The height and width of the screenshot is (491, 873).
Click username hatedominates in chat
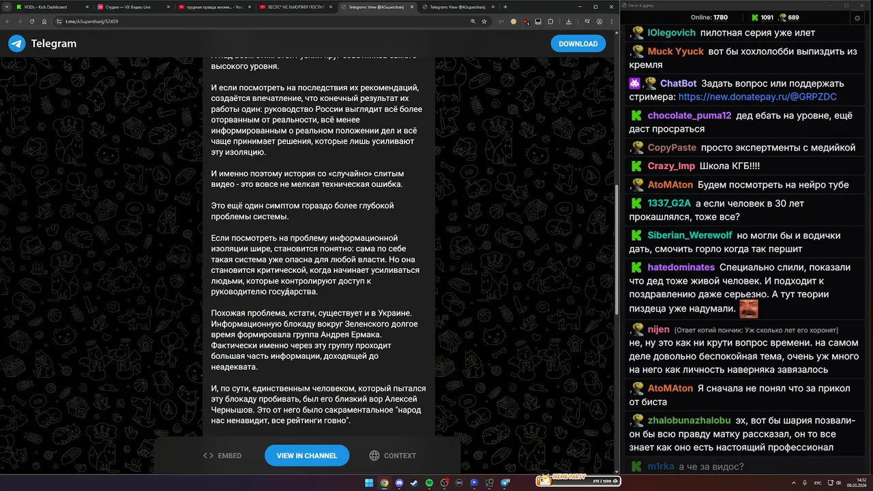tap(681, 267)
